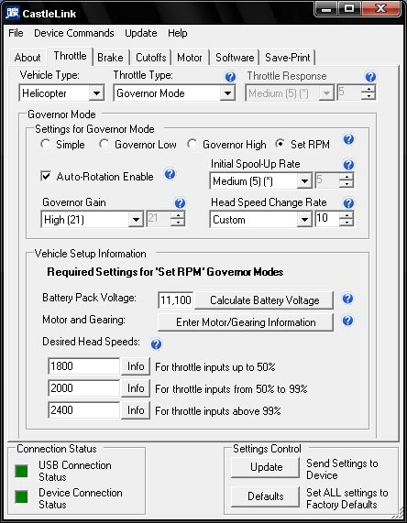Select the Simple governor mode
Image resolution: width=407 pixels, height=523 pixels.
coord(46,144)
